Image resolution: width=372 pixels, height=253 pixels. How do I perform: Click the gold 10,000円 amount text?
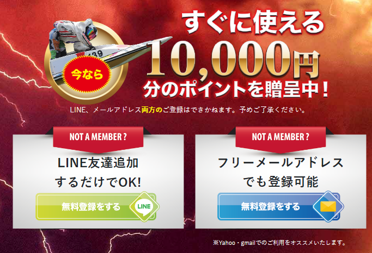pyautogui.click(x=233, y=60)
